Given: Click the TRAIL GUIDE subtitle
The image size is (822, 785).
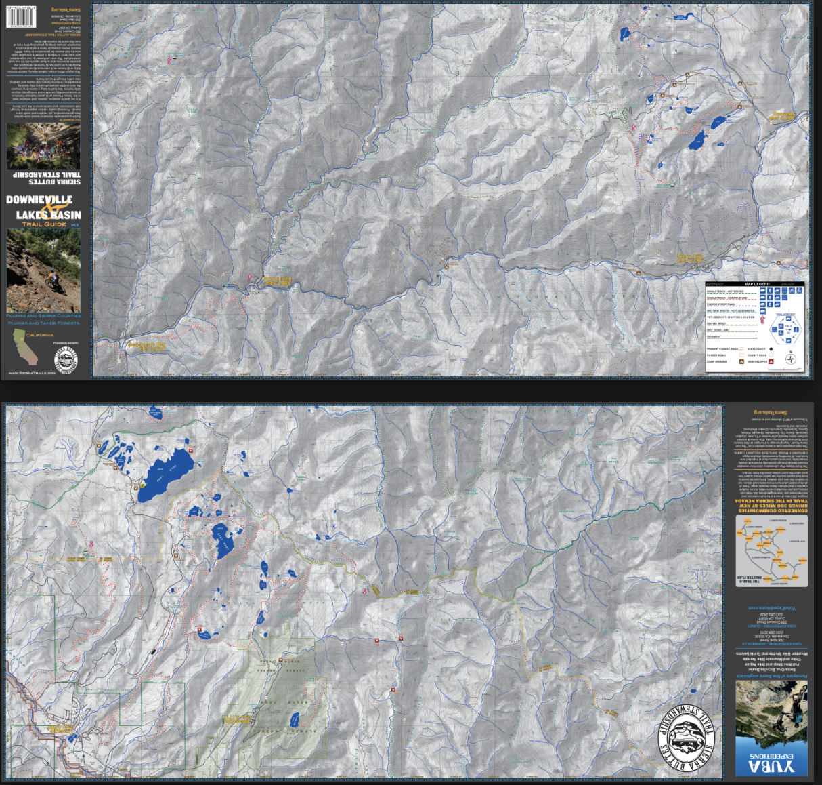Looking at the screenshot, I should coord(44,224).
